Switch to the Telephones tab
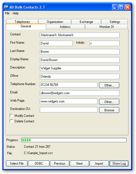Viewport: 136px width, 174px height. pyautogui.click(x=22, y=22)
